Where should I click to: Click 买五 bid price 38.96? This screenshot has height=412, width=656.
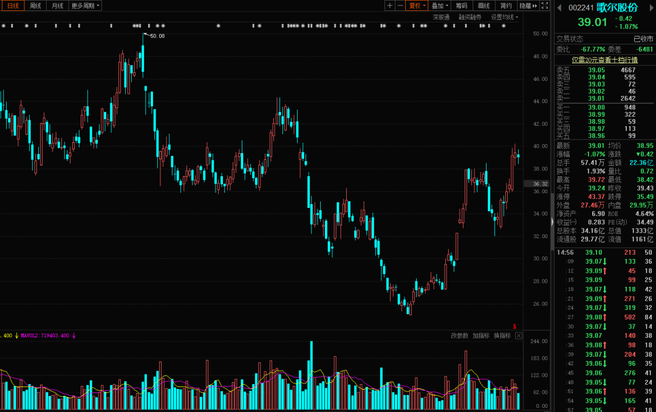[x=596, y=136]
